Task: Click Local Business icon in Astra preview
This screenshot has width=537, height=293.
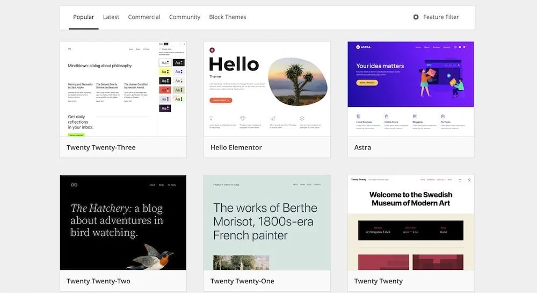Action: click(358, 117)
